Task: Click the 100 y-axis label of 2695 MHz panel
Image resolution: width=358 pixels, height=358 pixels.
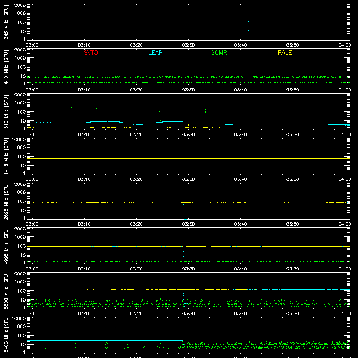Action: 22,201
